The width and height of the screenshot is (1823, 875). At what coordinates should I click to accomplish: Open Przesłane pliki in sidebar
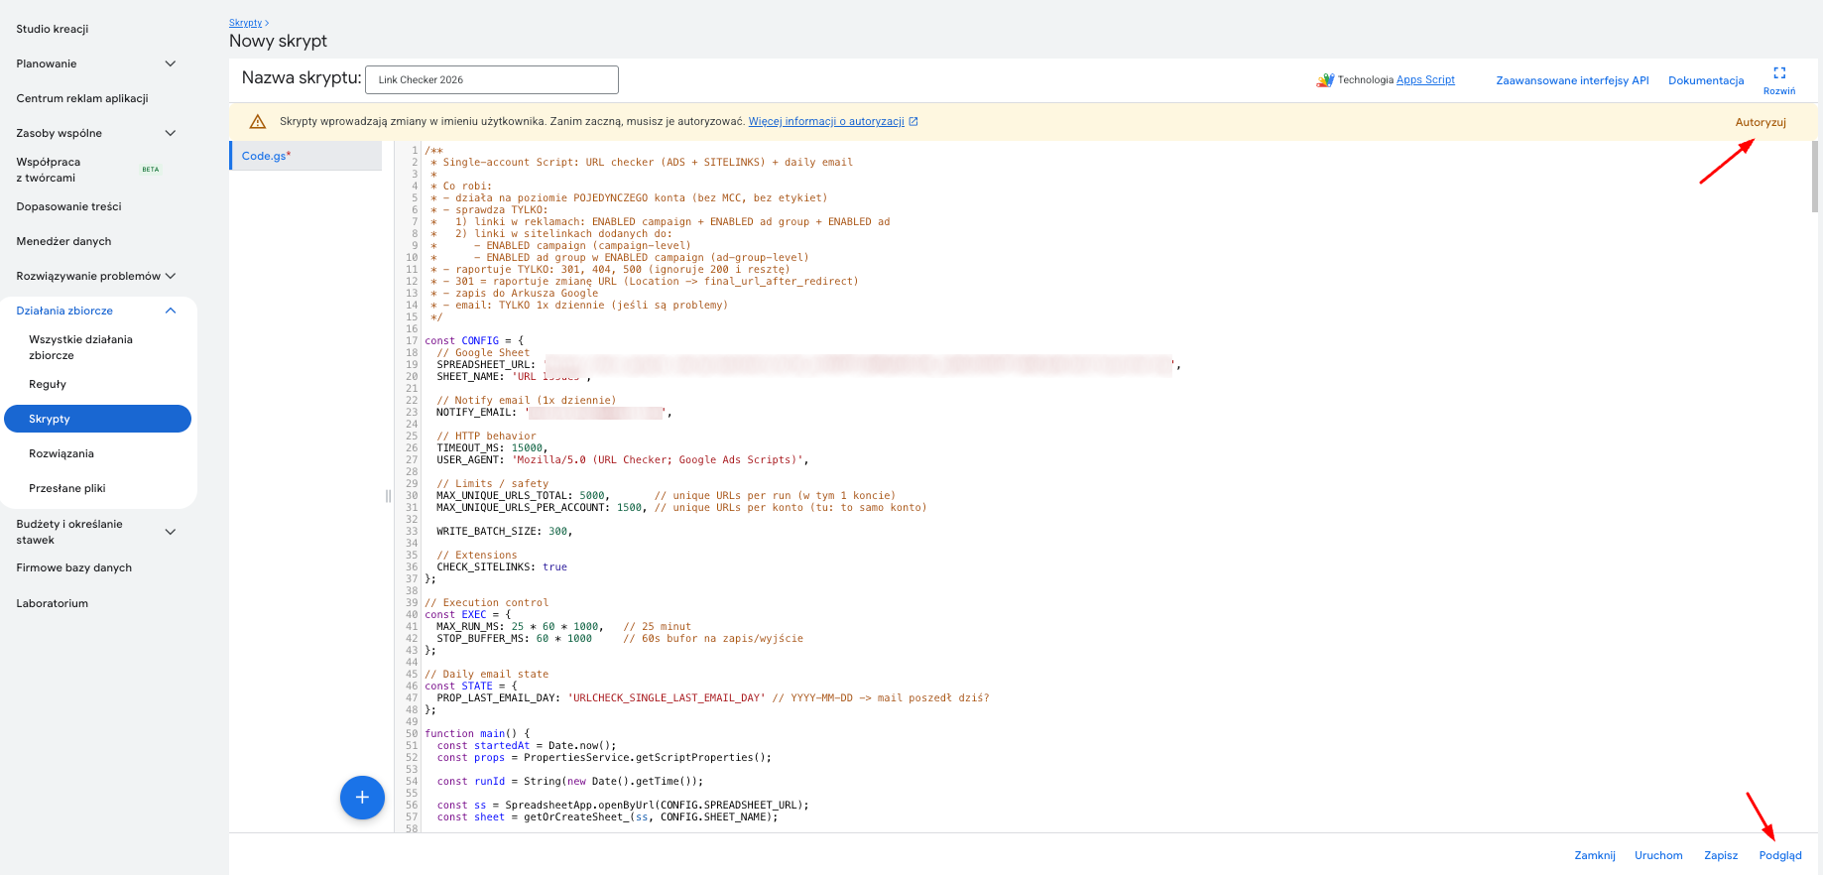pos(67,488)
